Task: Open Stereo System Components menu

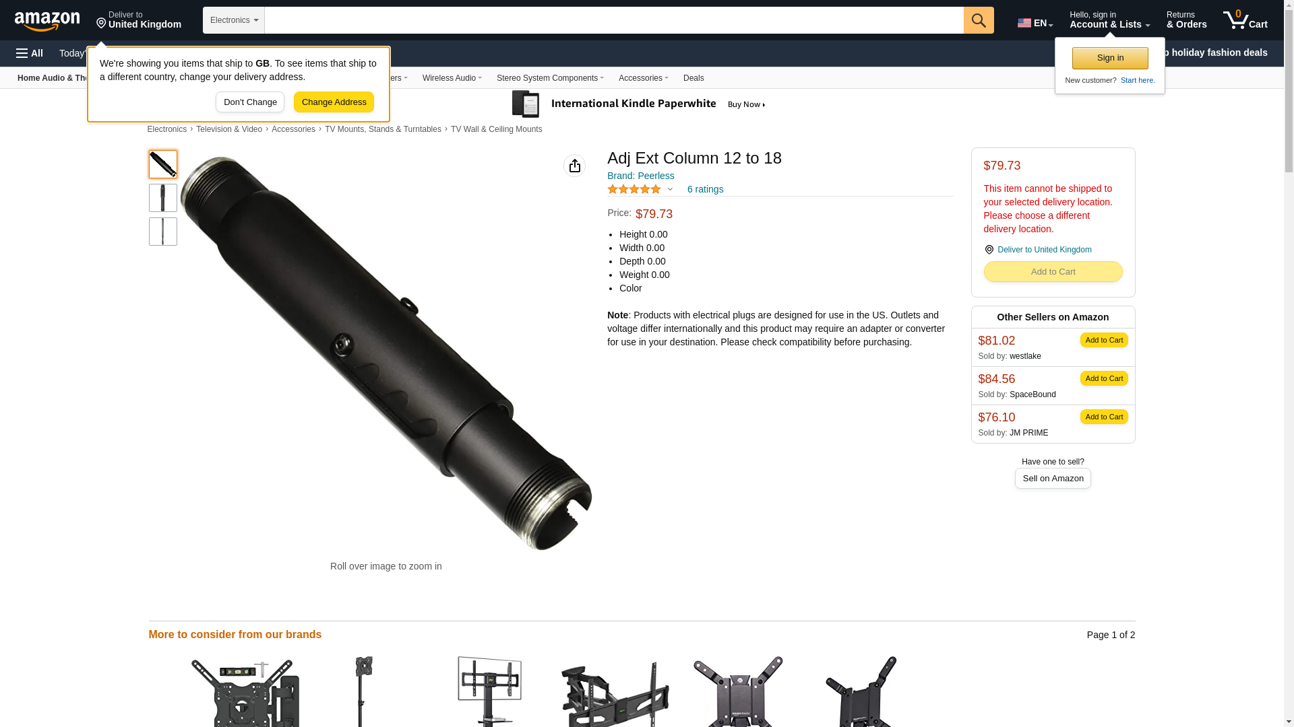Action: click(550, 78)
